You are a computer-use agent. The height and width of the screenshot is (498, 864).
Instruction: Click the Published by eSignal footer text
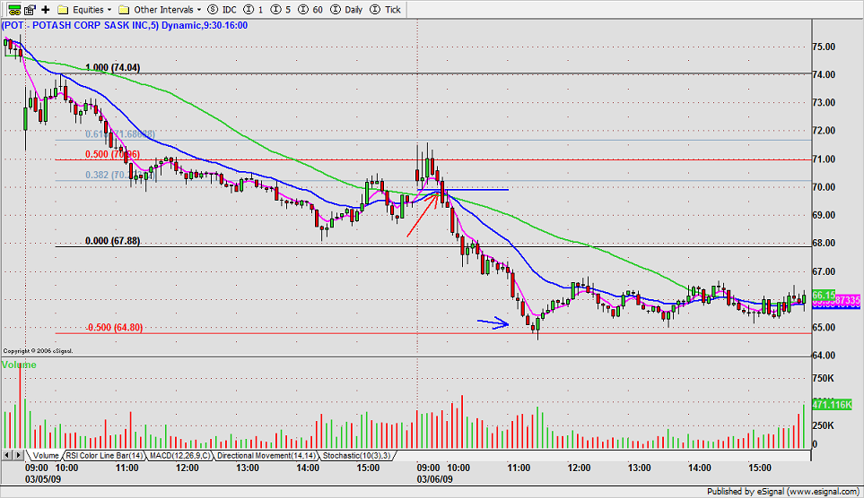[x=782, y=492]
